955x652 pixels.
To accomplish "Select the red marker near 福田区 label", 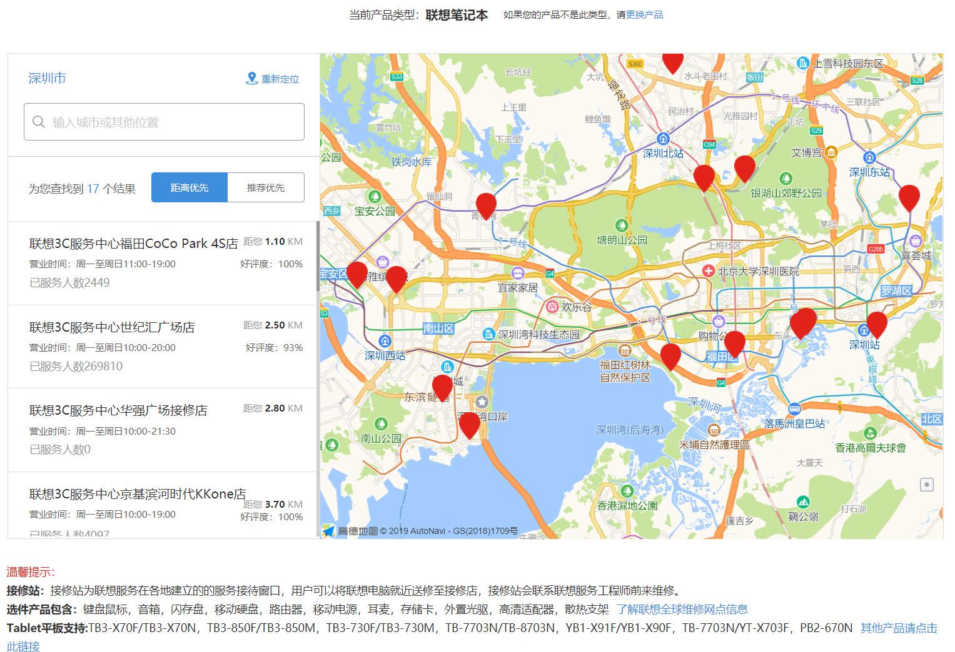I will (734, 344).
